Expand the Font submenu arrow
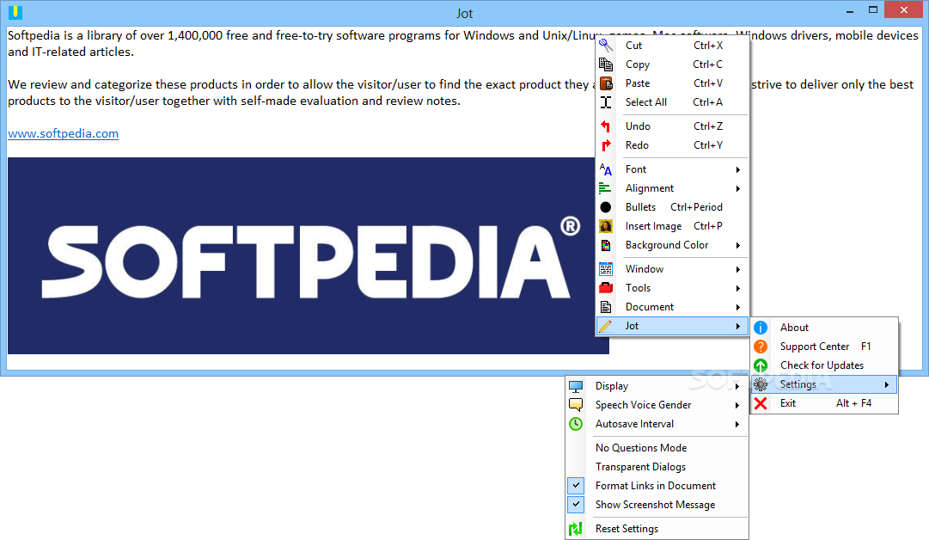 click(x=737, y=169)
